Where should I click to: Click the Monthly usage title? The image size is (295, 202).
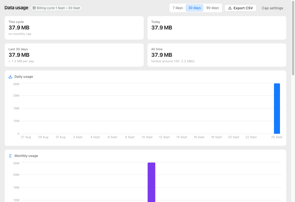pos(26,156)
